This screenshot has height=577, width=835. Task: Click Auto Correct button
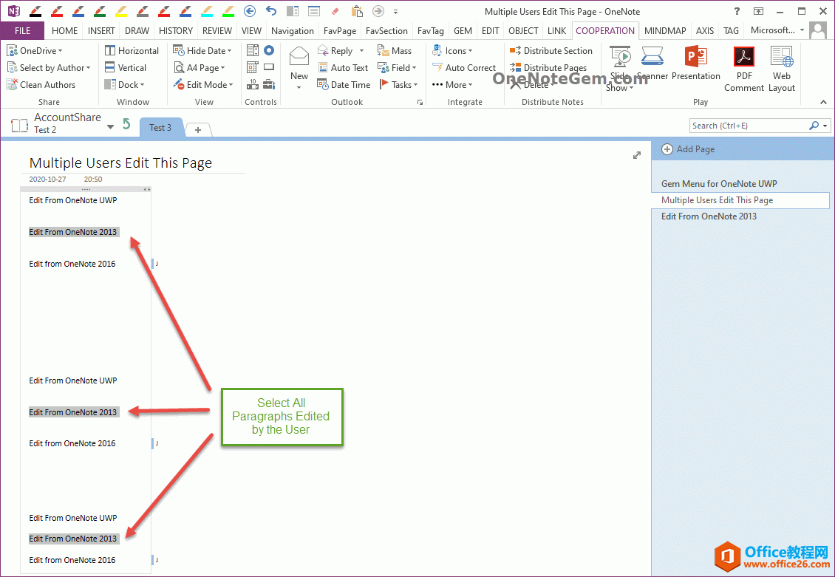tap(464, 68)
